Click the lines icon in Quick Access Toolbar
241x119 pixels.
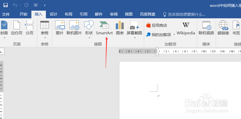(36, 5)
